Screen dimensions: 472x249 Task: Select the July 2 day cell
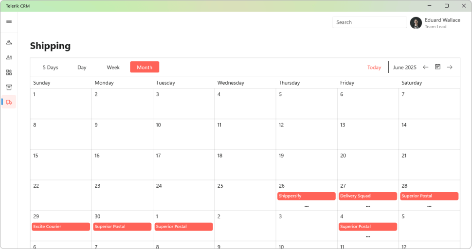245,226
